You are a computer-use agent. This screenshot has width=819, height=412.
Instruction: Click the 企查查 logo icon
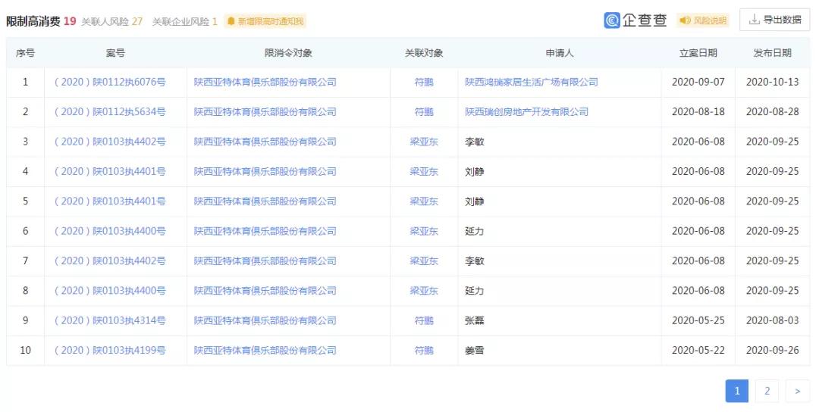point(612,20)
